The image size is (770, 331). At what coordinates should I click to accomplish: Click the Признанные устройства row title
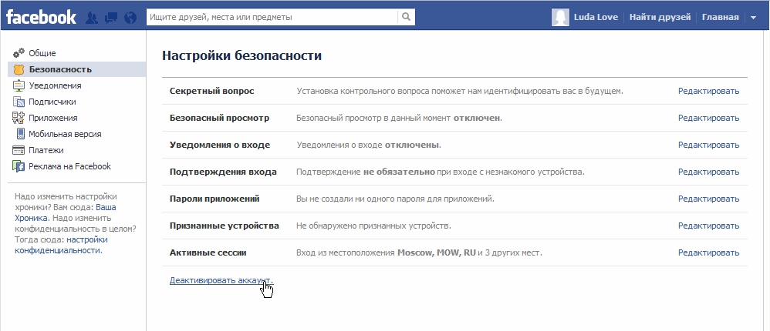[224, 226]
